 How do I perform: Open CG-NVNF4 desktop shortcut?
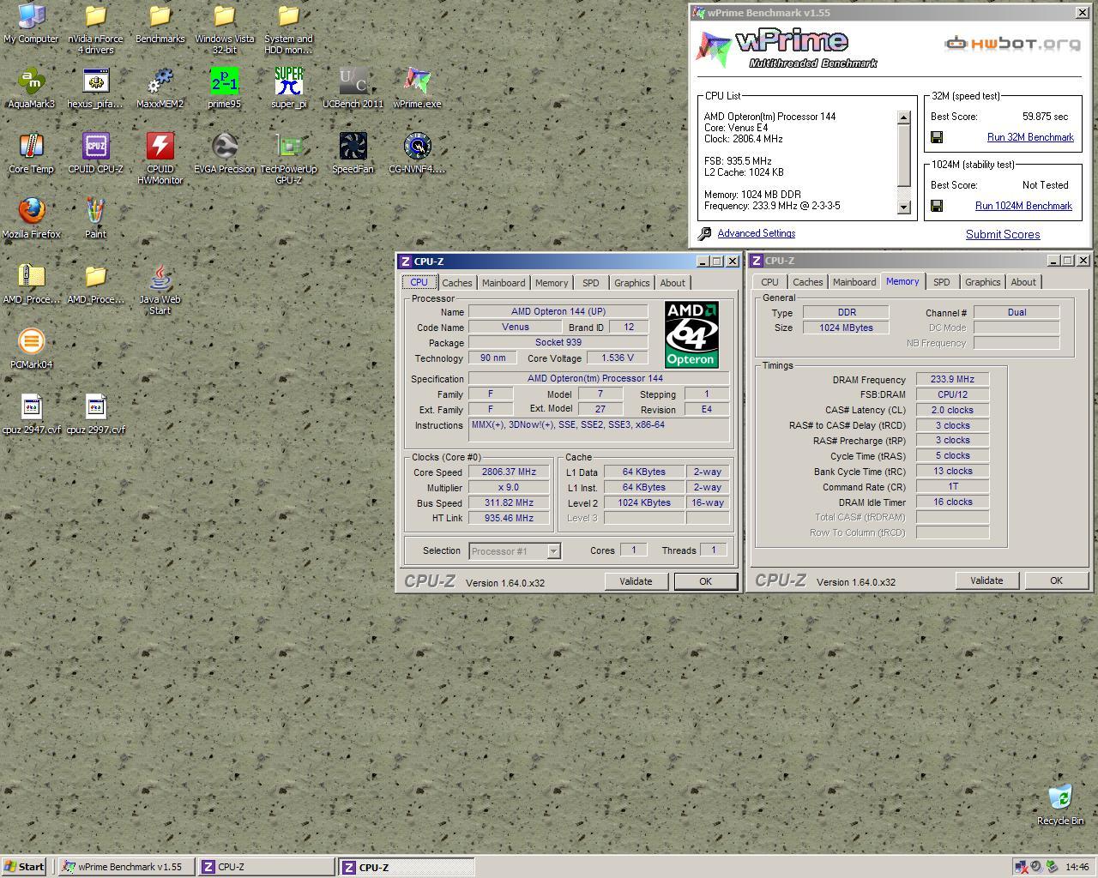pyautogui.click(x=417, y=153)
